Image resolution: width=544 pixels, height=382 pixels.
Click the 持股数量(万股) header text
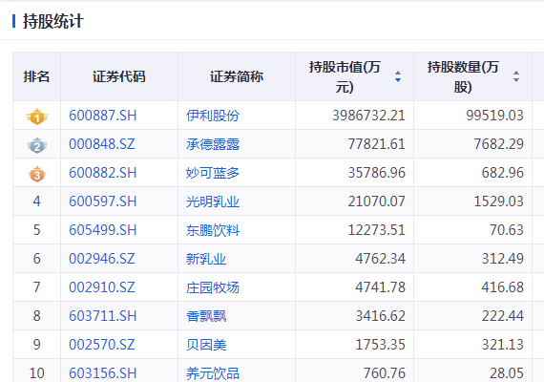pyautogui.click(x=463, y=76)
